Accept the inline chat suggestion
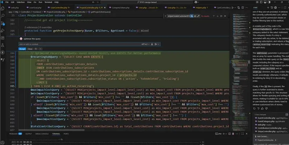This screenshot has width=289, height=145. (x=22, y=48)
